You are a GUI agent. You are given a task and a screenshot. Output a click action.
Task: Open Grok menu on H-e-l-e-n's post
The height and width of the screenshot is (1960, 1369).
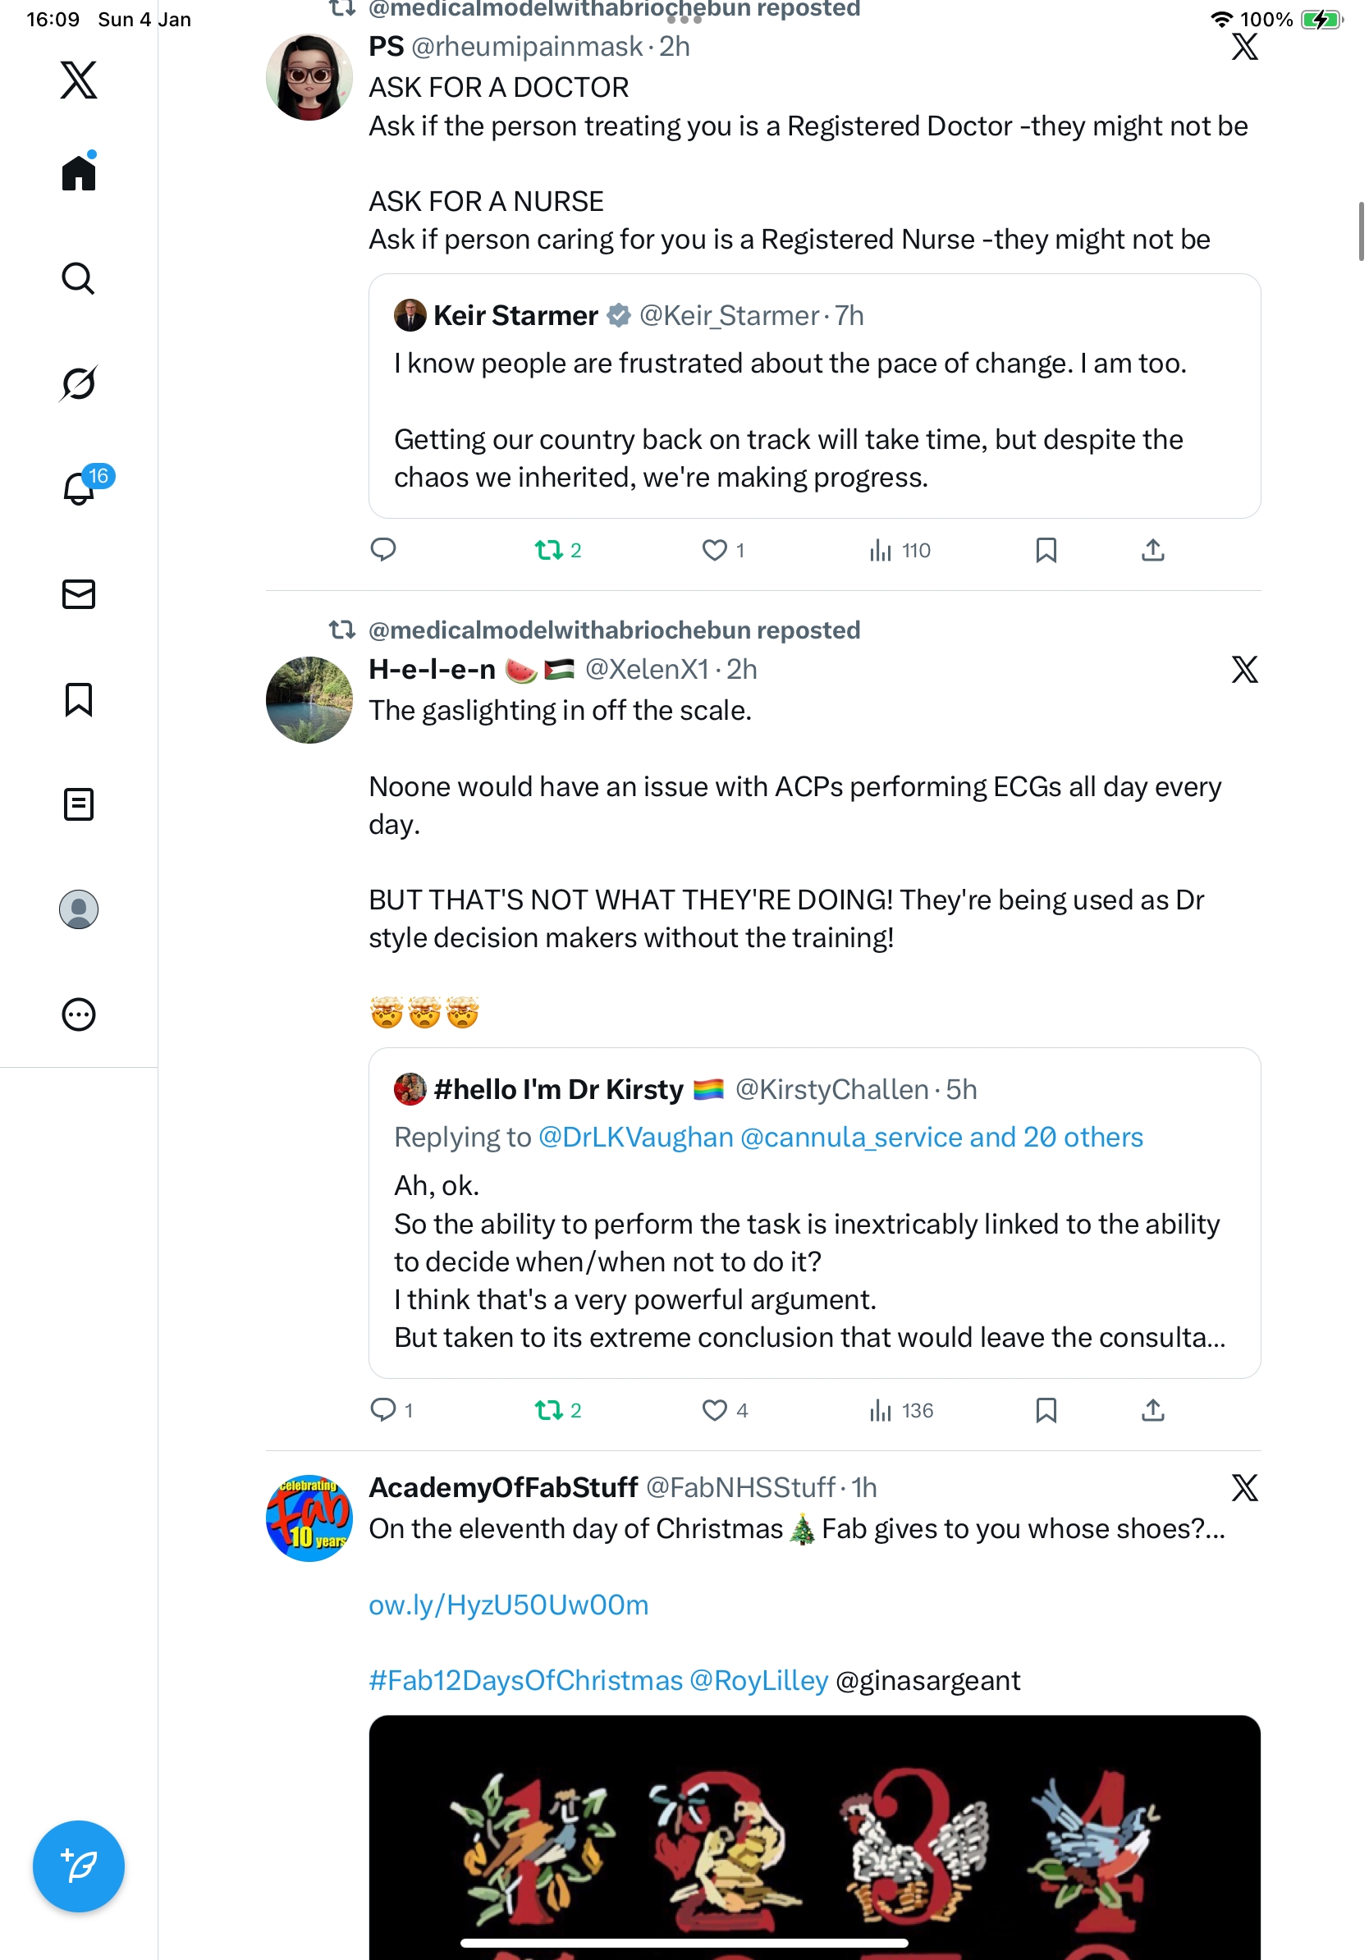point(1244,669)
